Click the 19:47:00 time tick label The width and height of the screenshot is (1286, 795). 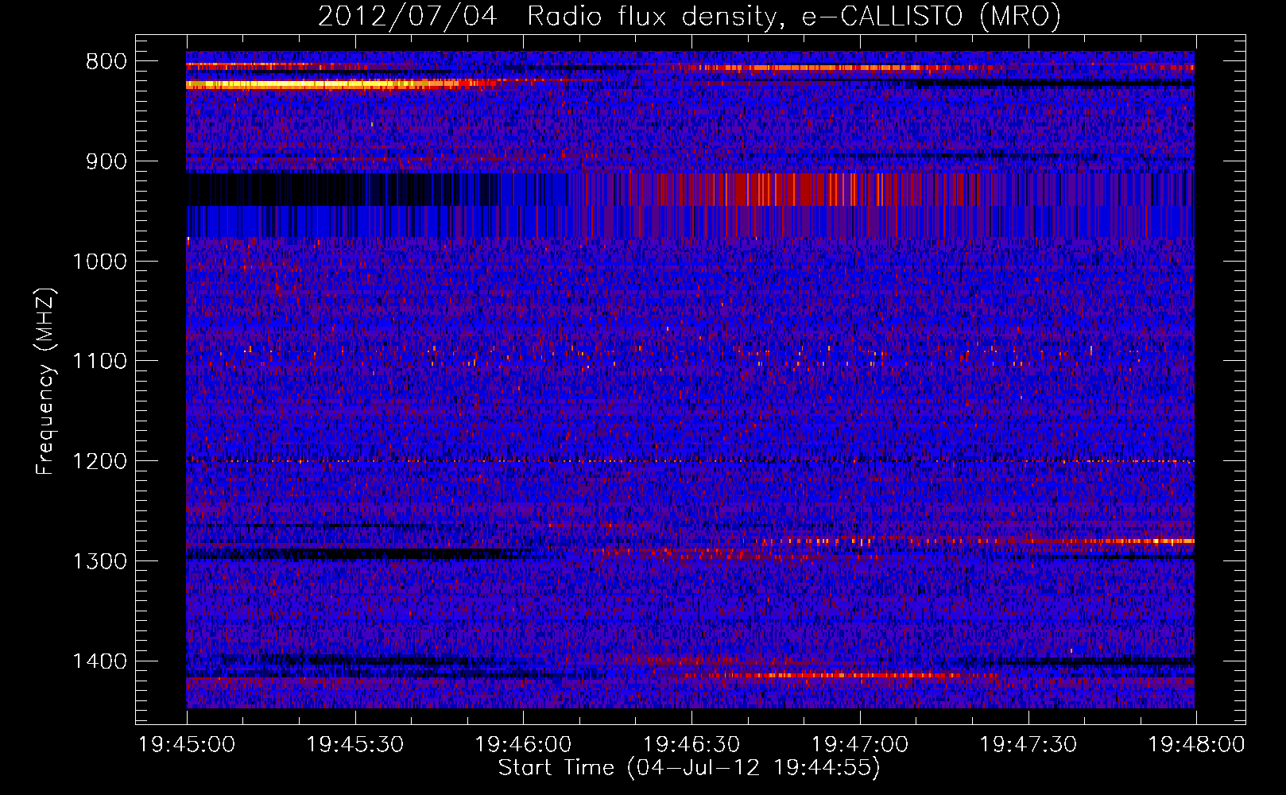(x=860, y=745)
